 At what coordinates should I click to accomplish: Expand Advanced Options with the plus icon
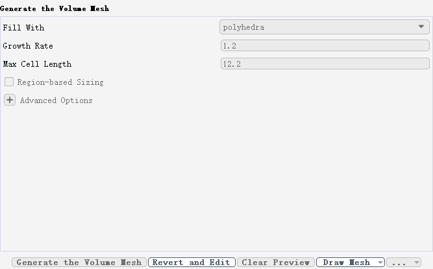[10, 100]
